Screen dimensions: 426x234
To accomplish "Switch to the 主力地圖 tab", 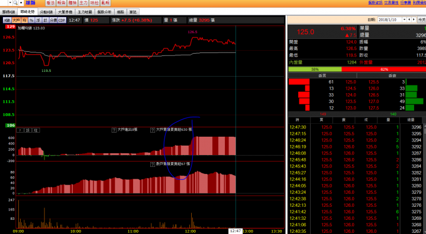I will 85,12.
